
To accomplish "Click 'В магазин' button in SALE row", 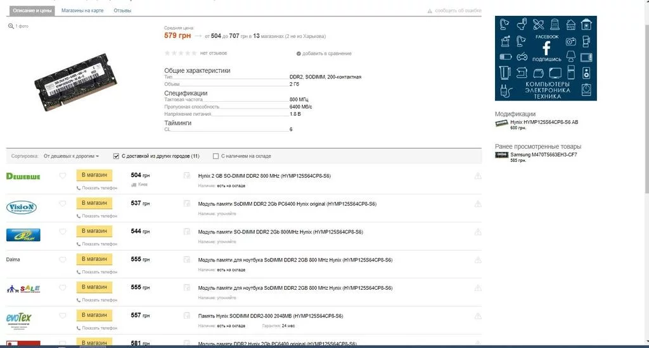I will pos(94,287).
